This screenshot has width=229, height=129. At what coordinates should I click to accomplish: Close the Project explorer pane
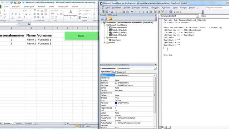pos(156,15)
